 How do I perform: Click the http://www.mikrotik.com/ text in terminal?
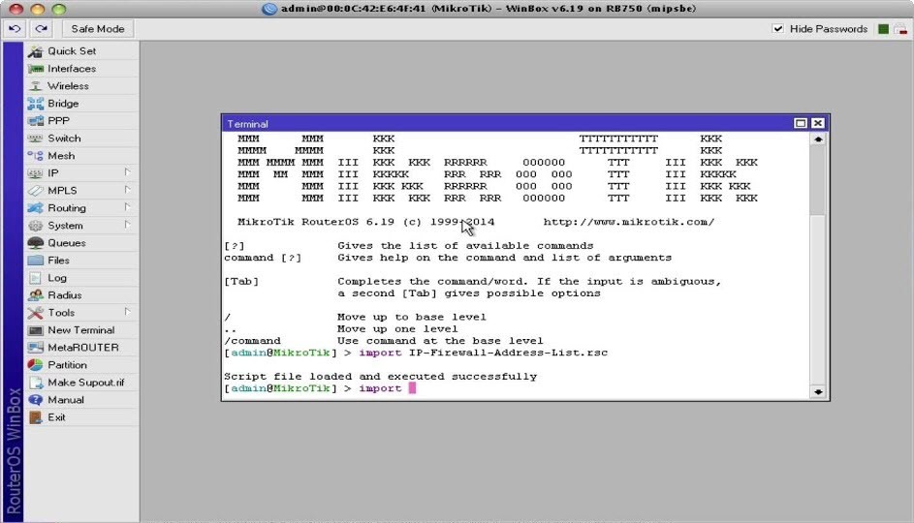(x=629, y=222)
